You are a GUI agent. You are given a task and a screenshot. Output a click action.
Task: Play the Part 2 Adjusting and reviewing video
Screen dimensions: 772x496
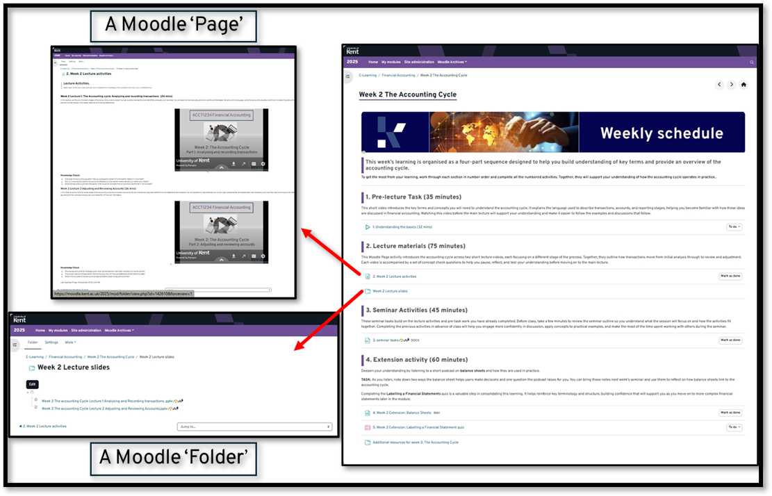coord(221,224)
